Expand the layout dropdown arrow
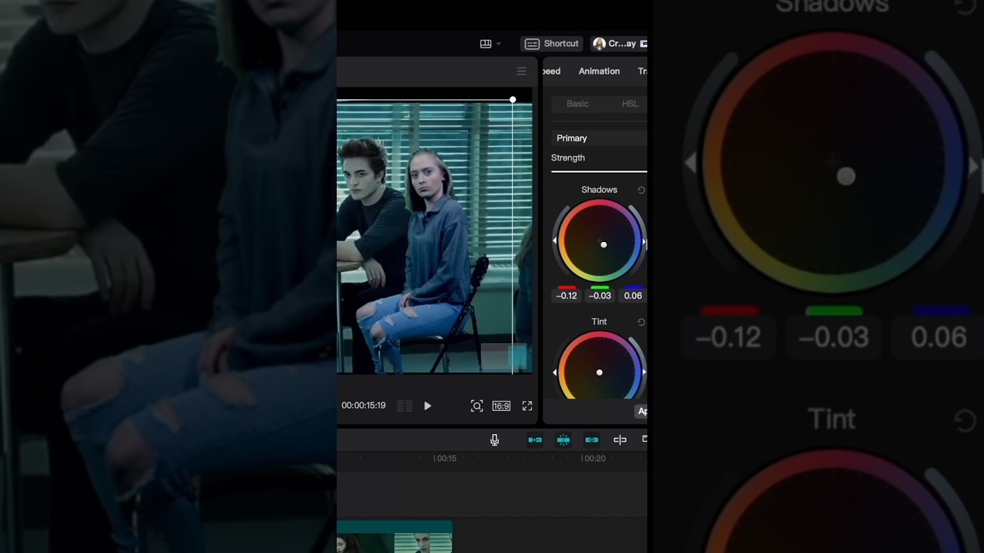The width and height of the screenshot is (984, 553). pyautogui.click(x=498, y=44)
